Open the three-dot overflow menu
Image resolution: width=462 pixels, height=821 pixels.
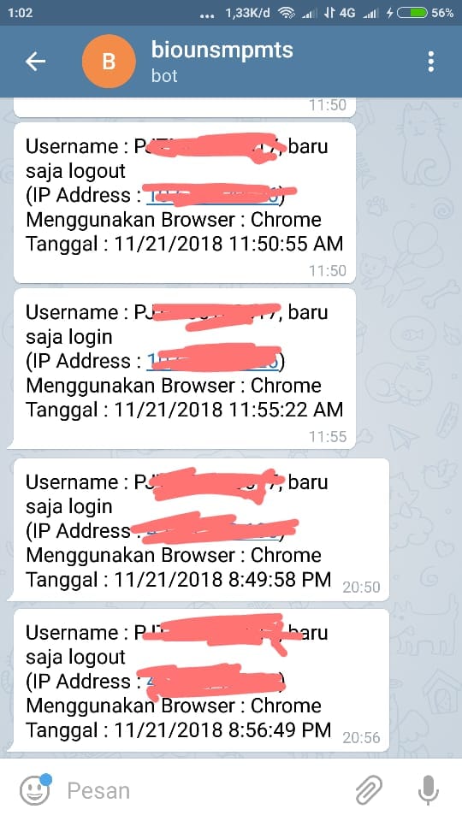tap(430, 62)
